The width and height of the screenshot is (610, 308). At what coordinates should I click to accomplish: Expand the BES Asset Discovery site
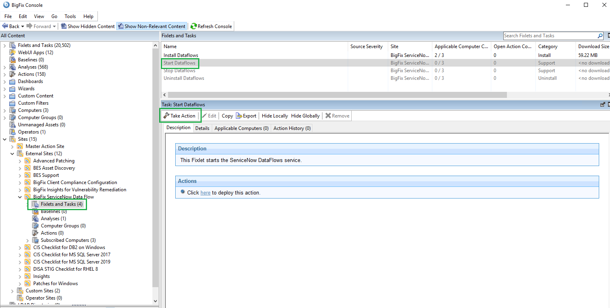coord(20,168)
